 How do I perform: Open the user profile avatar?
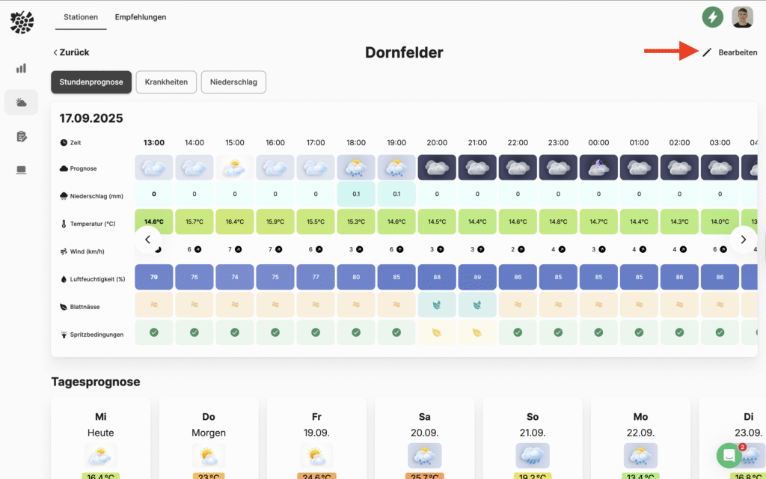pos(742,16)
